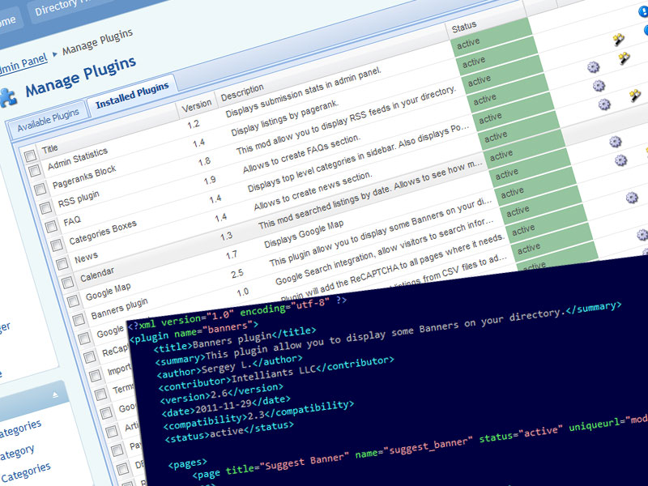Open settings gear for the News plugin row
The width and height of the screenshot is (648, 486).
click(604, 104)
